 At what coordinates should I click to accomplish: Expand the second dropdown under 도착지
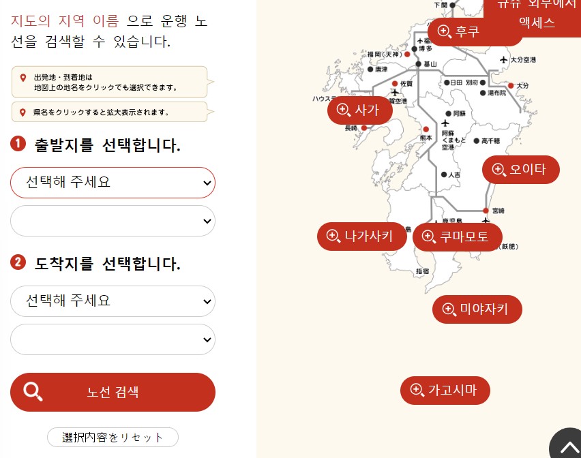(113, 339)
